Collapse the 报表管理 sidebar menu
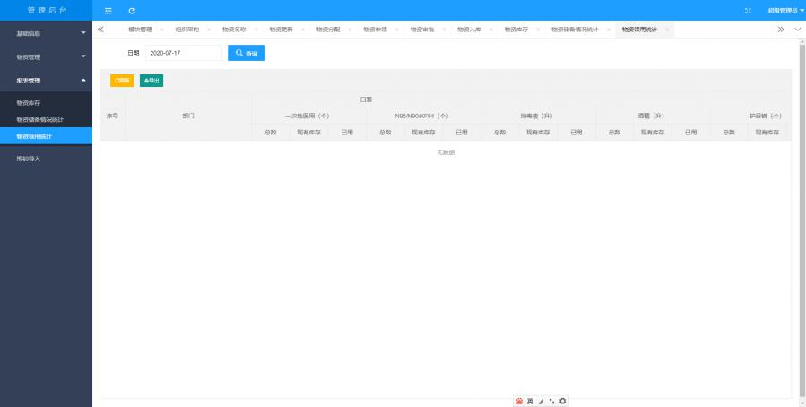The height and width of the screenshot is (407, 806). (x=46, y=81)
